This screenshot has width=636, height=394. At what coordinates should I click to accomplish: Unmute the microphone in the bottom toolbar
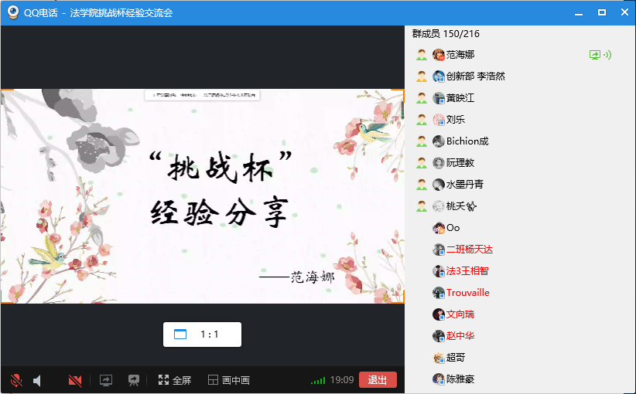[15, 380]
